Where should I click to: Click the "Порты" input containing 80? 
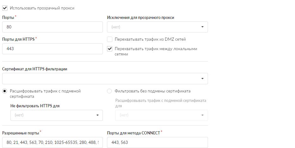52,27
